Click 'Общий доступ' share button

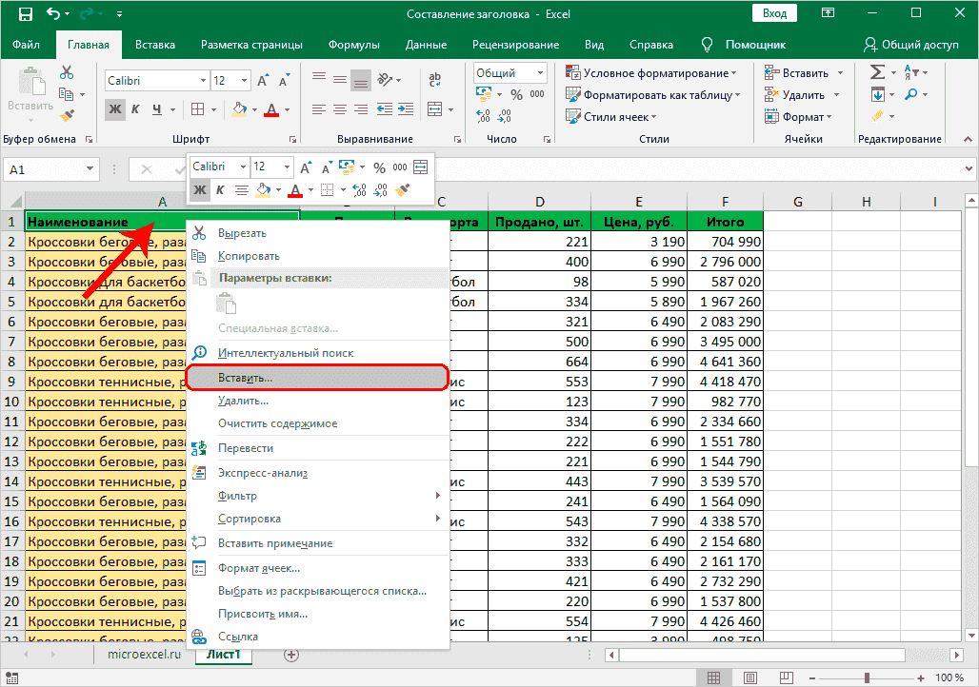click(x=910, y=45)
